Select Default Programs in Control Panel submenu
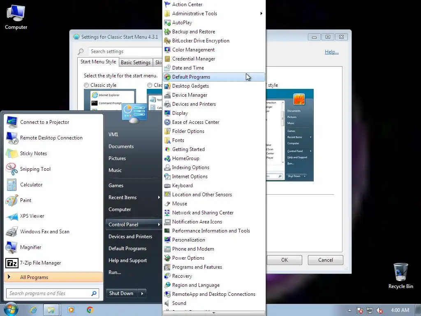The width and height of the screenshot is (421, 316). [214, 77]
